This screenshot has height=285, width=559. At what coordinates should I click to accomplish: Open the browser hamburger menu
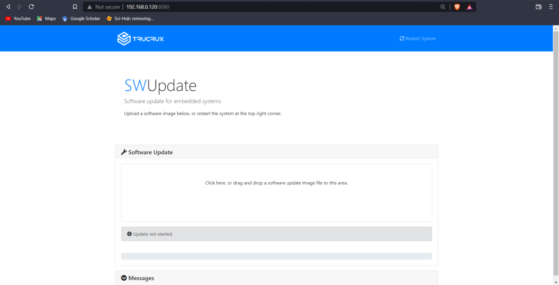click(x=551, y=7)
